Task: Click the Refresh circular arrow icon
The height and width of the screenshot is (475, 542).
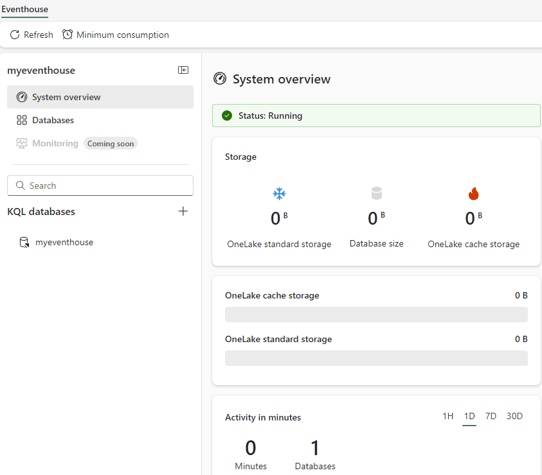Action: (x=15, y=35)
